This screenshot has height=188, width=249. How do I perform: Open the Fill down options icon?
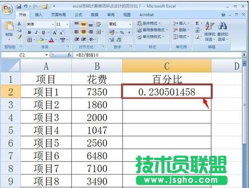197,30
